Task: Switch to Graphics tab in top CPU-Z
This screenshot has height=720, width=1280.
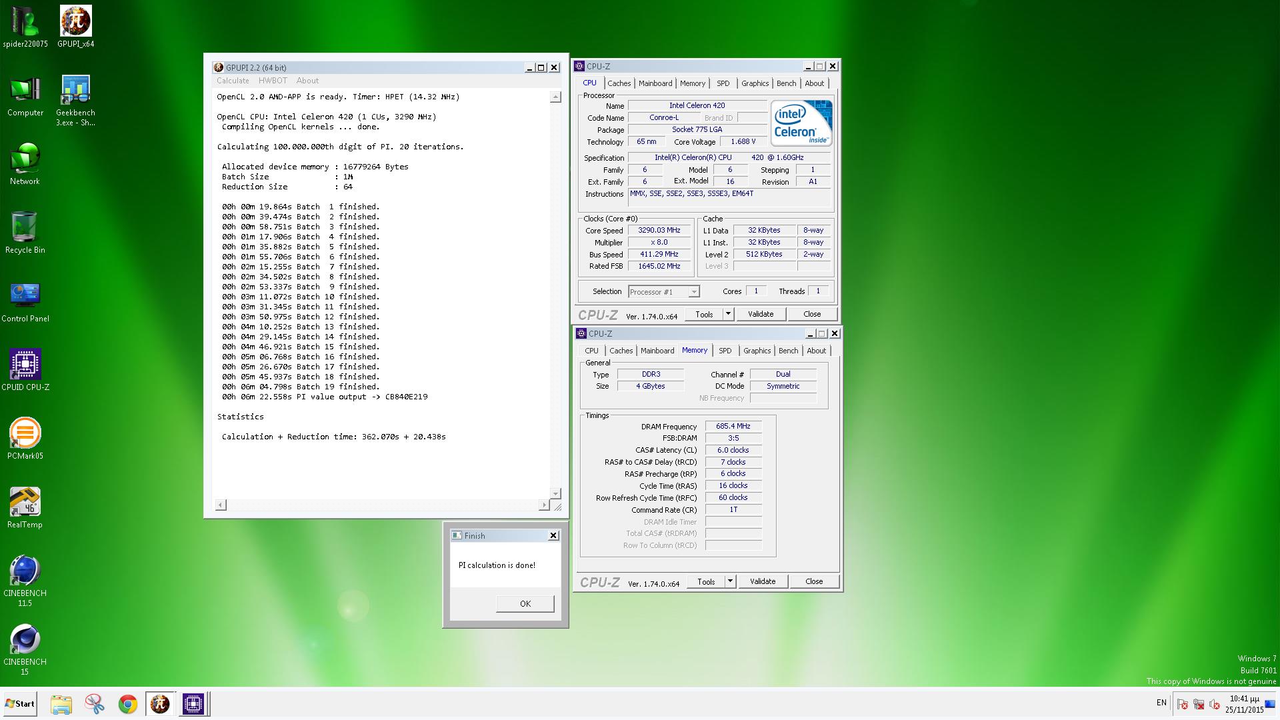Action: [x=755, y=83]
